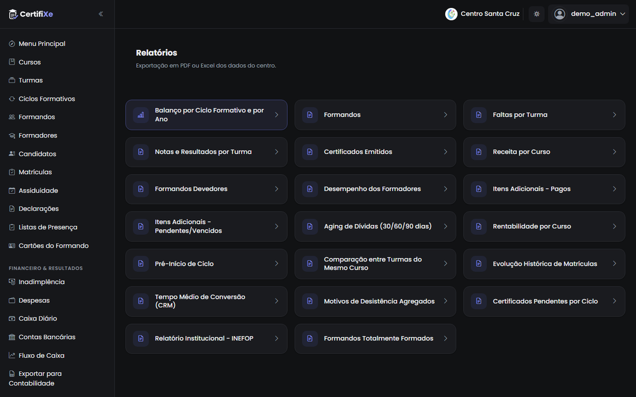Click the Contas Bancárias bank icon

click(12, 337)
